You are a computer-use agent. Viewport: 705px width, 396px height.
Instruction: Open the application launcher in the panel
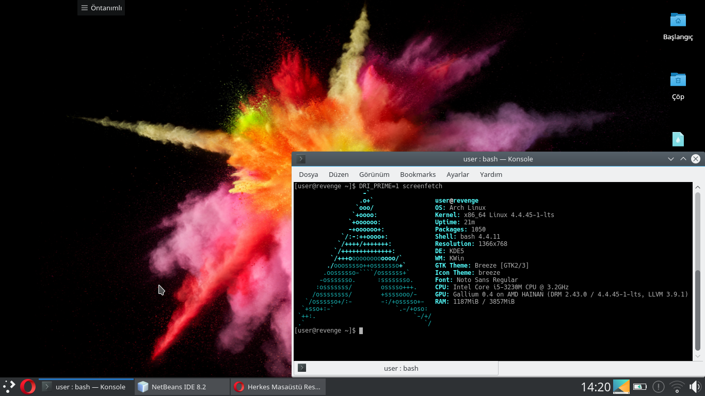click(9, 387)
